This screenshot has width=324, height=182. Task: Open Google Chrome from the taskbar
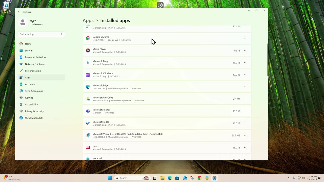tap(199, 178)
